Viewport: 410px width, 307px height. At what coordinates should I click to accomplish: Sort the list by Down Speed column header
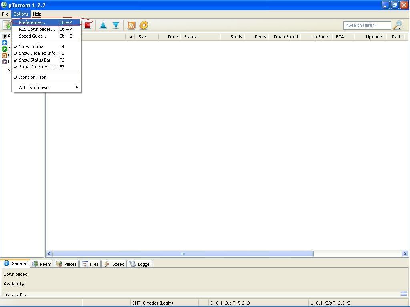click(285, 37)
